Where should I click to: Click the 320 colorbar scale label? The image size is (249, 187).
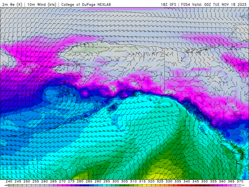point(151,181)
